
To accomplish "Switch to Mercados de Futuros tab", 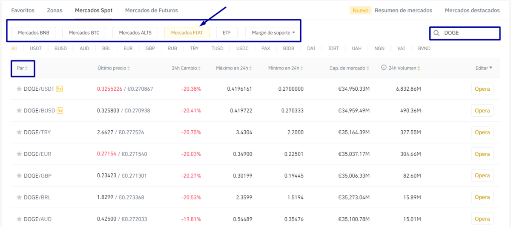I will (152, 10).
